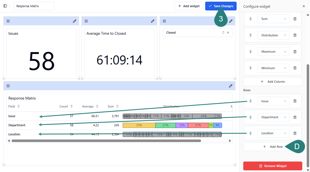Click the Response Matrix name field
310x172 pixels.
point(34,6)
